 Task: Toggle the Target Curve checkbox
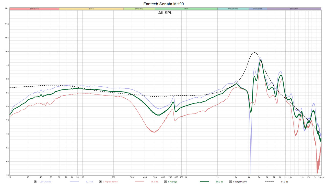230,182
